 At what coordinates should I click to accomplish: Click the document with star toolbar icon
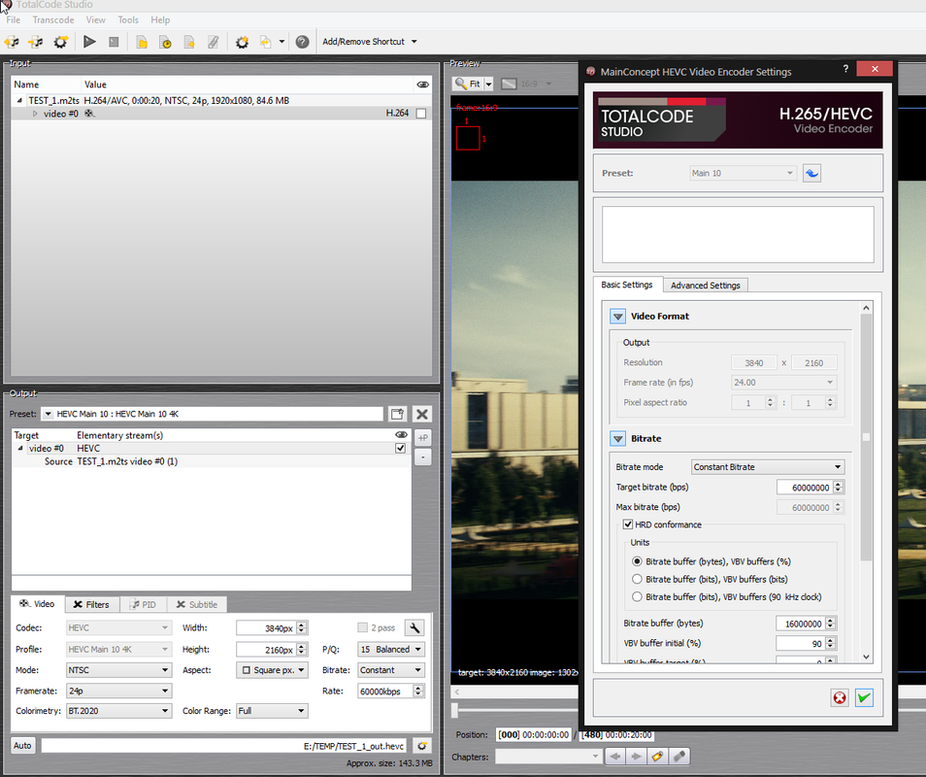pyautogui.click(x=189, y=42)
